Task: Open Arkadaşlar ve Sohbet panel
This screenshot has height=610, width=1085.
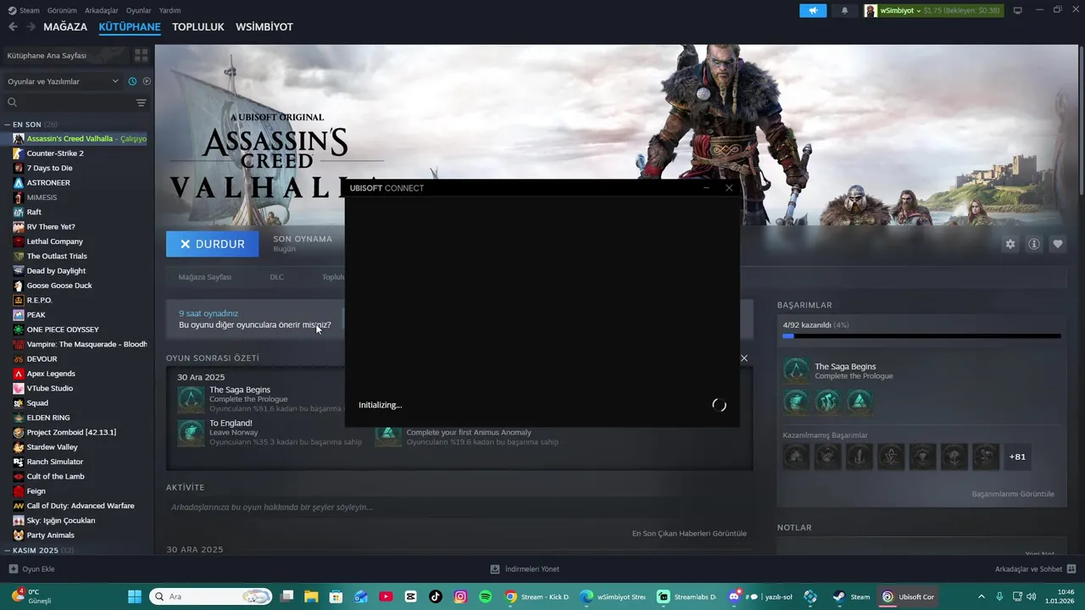Action: coord(1035,569)
